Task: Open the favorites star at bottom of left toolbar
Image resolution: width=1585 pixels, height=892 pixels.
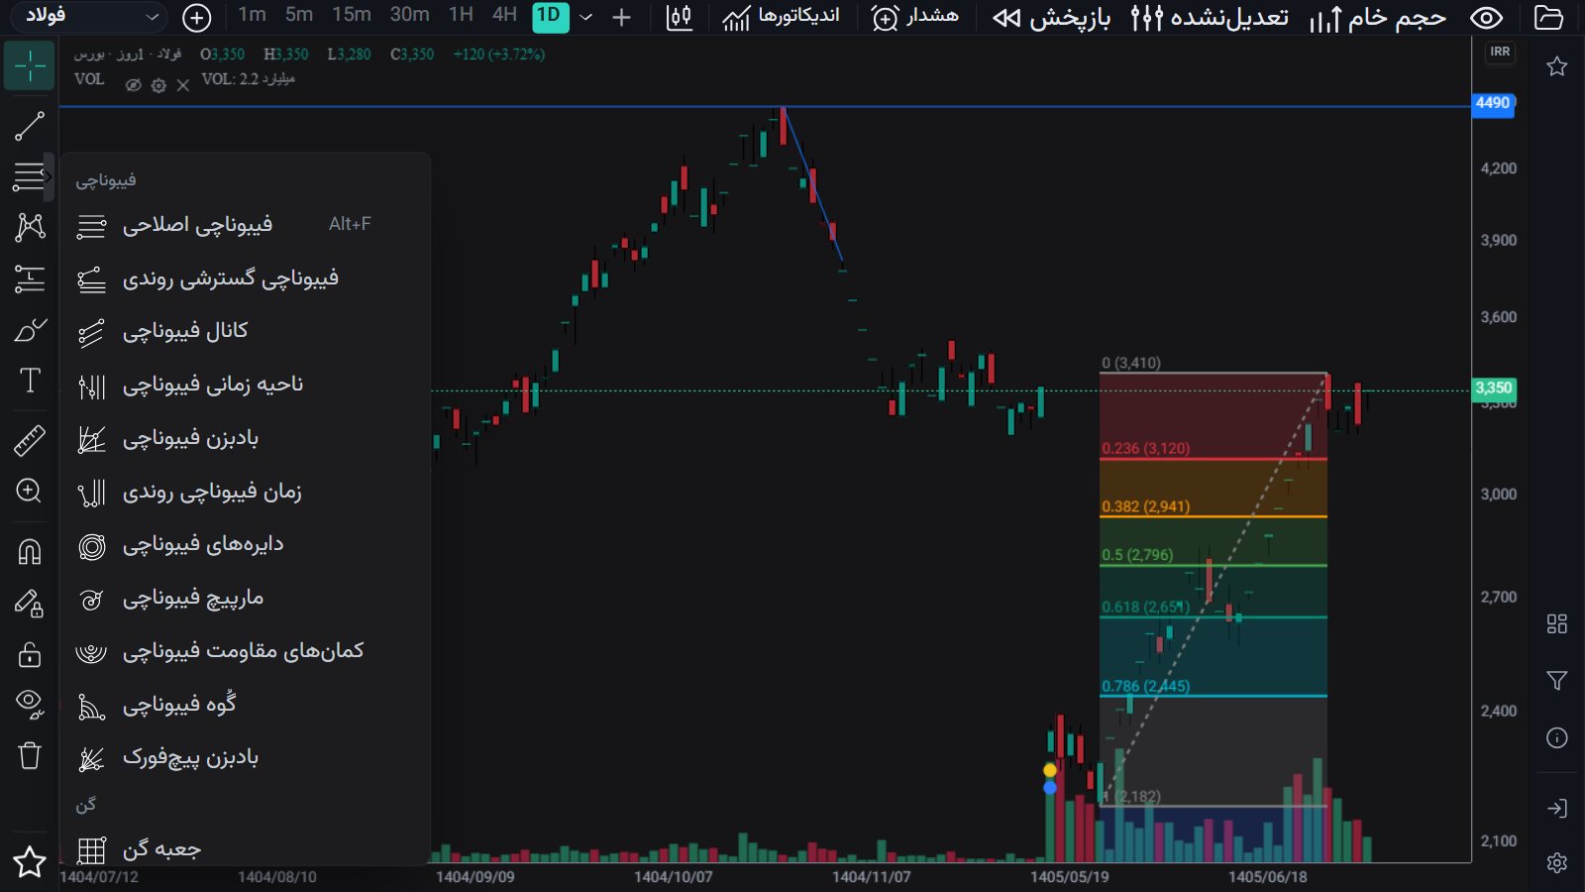Action: click(x=30, y=862)
